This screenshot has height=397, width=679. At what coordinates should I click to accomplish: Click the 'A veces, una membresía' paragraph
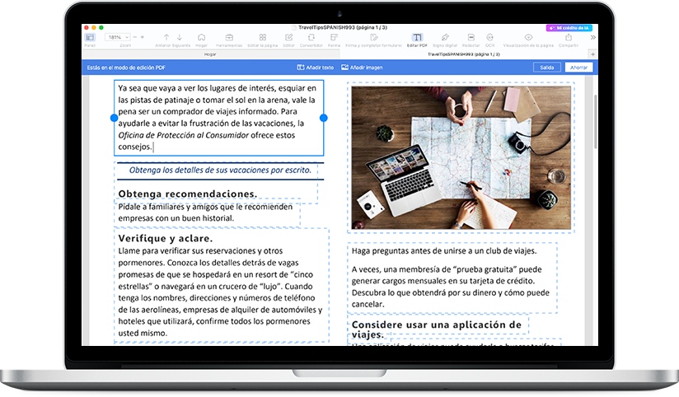point(451,287)
